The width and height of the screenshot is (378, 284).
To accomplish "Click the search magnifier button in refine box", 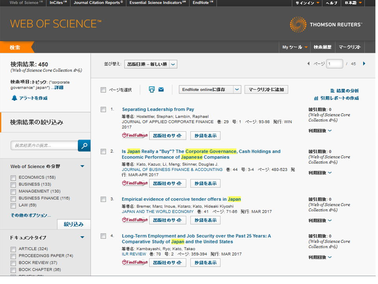I will (x=84, y=146).
